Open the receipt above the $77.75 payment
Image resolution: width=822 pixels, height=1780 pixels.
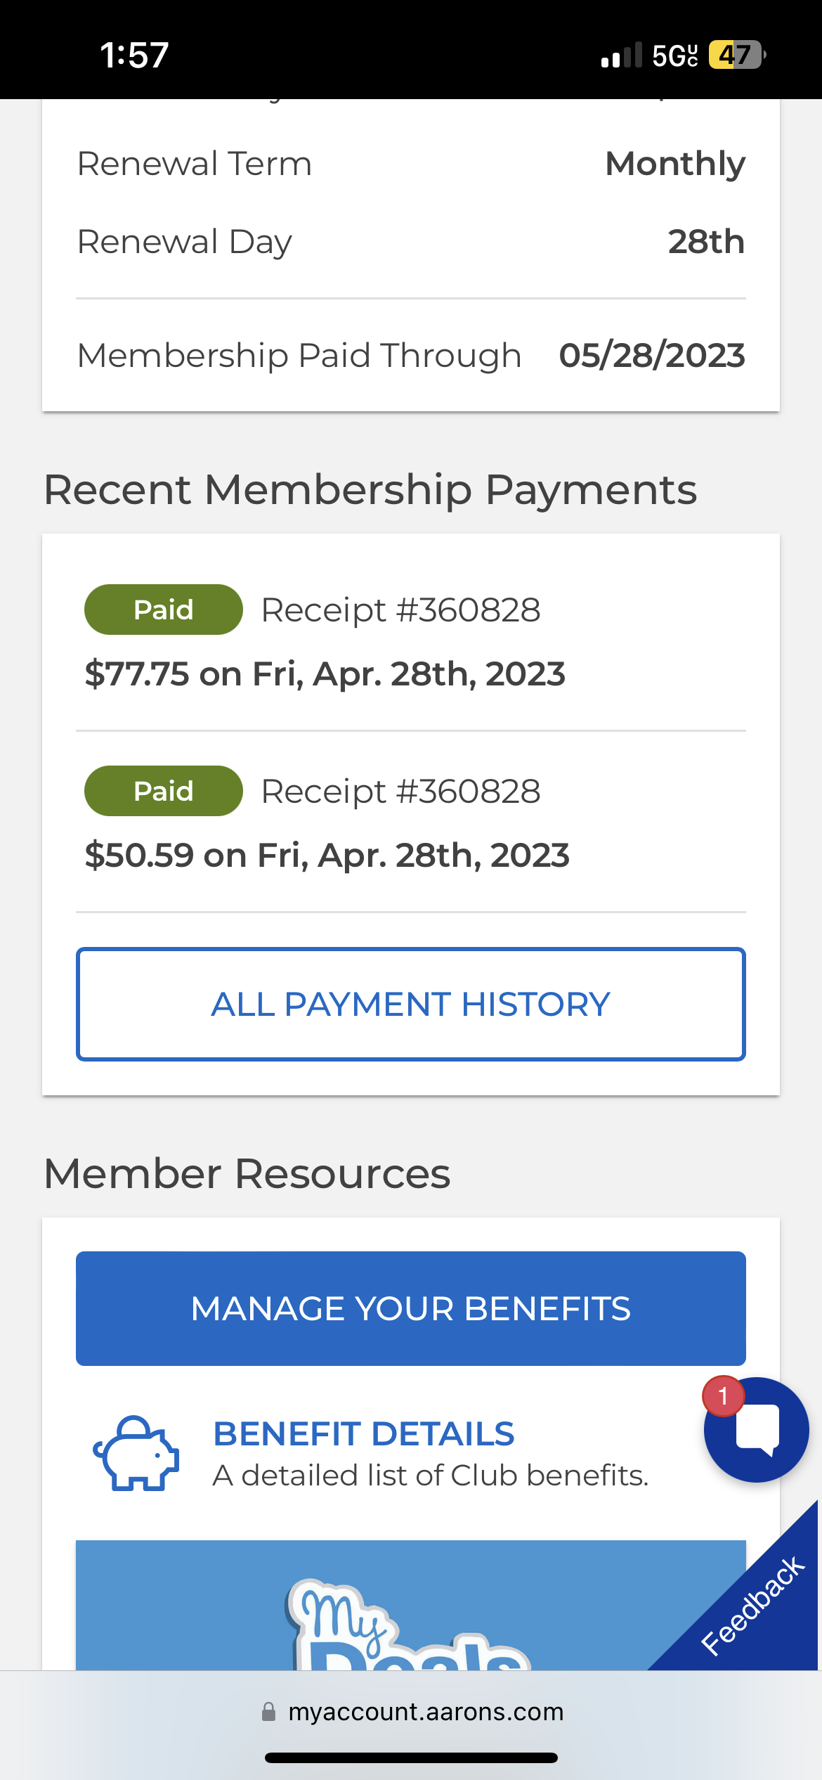pos(400,610)
